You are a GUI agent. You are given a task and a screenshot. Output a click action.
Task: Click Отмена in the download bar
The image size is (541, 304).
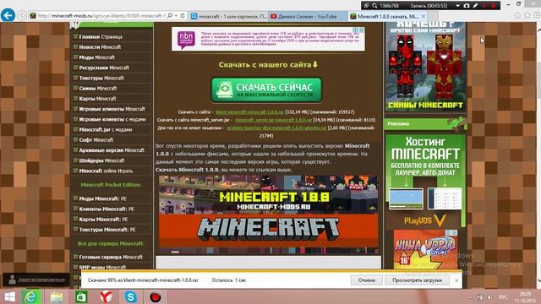(366, 280)
